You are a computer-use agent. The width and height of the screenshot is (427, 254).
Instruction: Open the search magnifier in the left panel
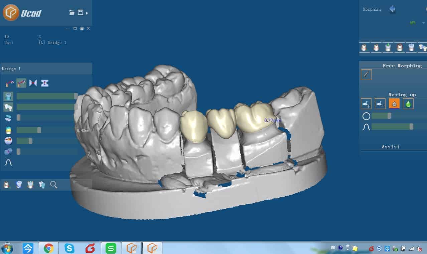[x=53, y=184]
